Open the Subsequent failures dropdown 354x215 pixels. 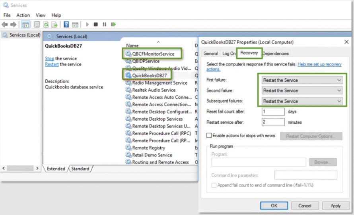[x=302, y=101]
